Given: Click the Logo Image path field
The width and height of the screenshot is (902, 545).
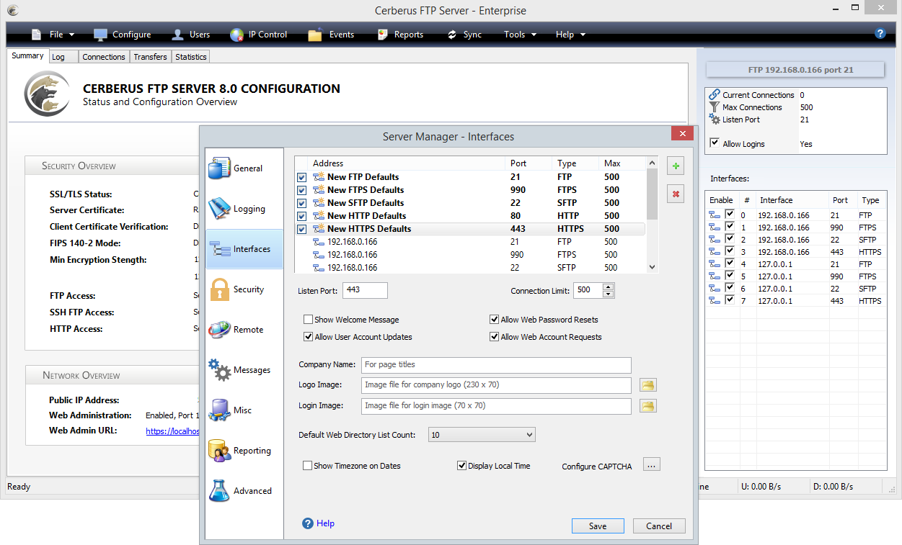Looking at the screenshot, I should (496, 385).
